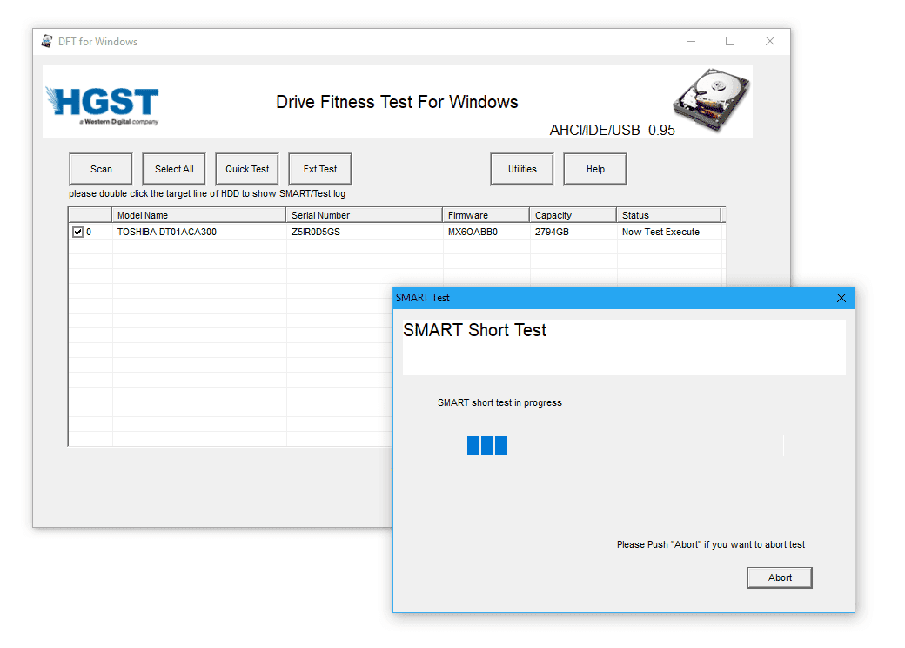Click the HGST logo in the banner
Image resolution: width=905 pixels, height=648 pixels.
click(102, 105)
